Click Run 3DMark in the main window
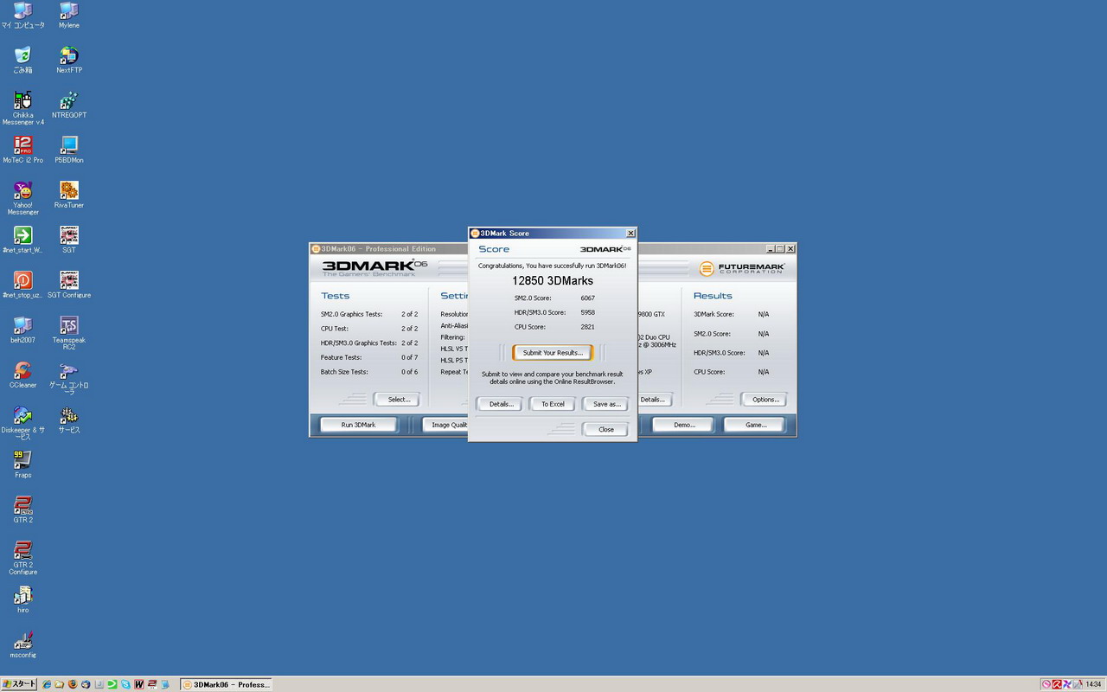 [x=358, y=425]
